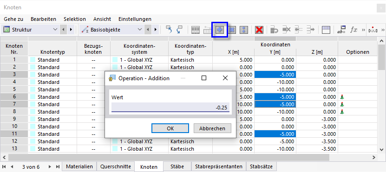Select row header for node 3
The image size is (386, 172).
coord(14,75)
